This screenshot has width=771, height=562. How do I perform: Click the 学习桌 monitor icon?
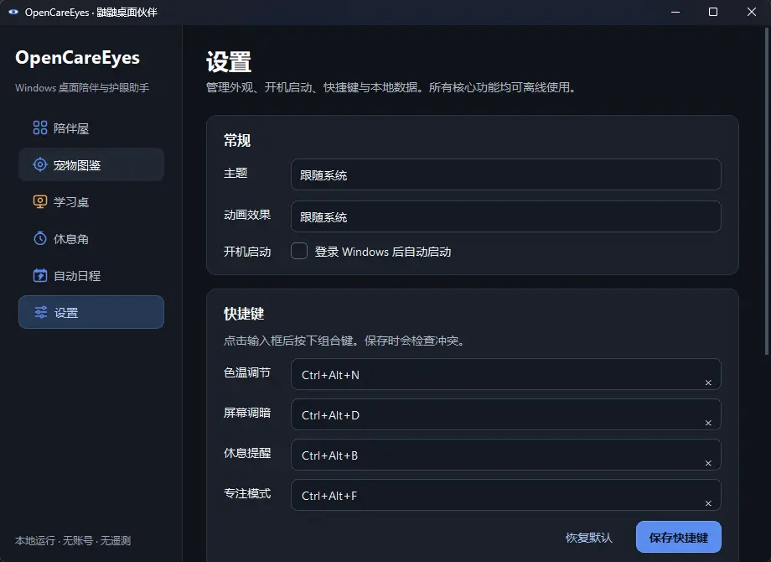tap(40, 202)
